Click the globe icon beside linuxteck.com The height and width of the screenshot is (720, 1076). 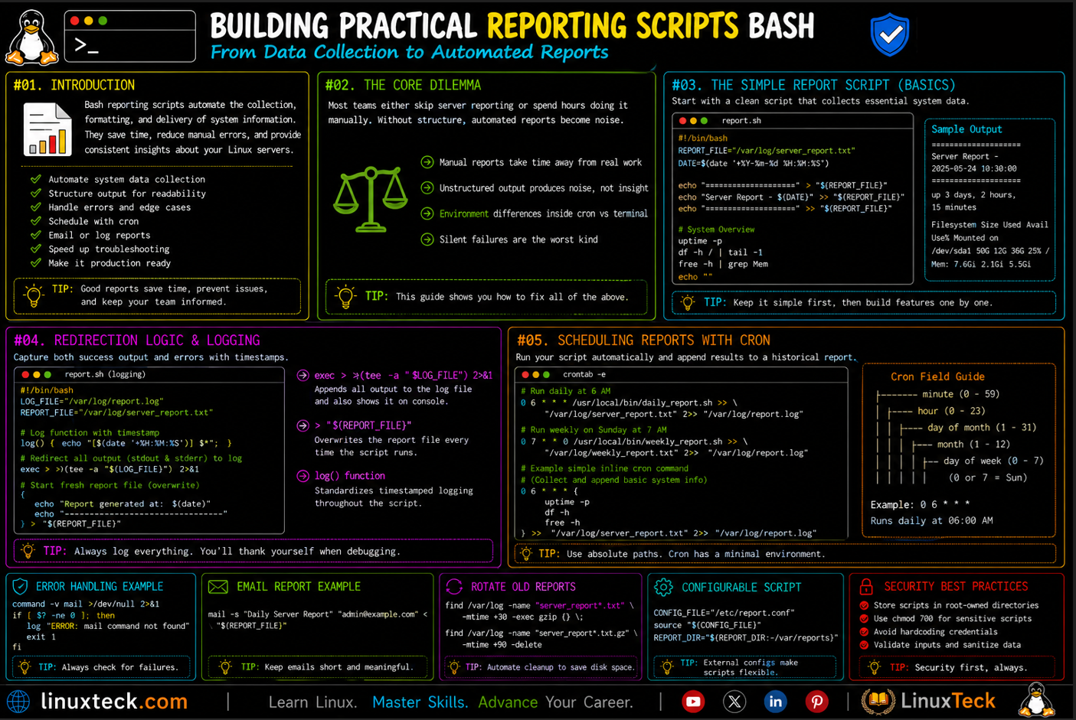[18, 701]
